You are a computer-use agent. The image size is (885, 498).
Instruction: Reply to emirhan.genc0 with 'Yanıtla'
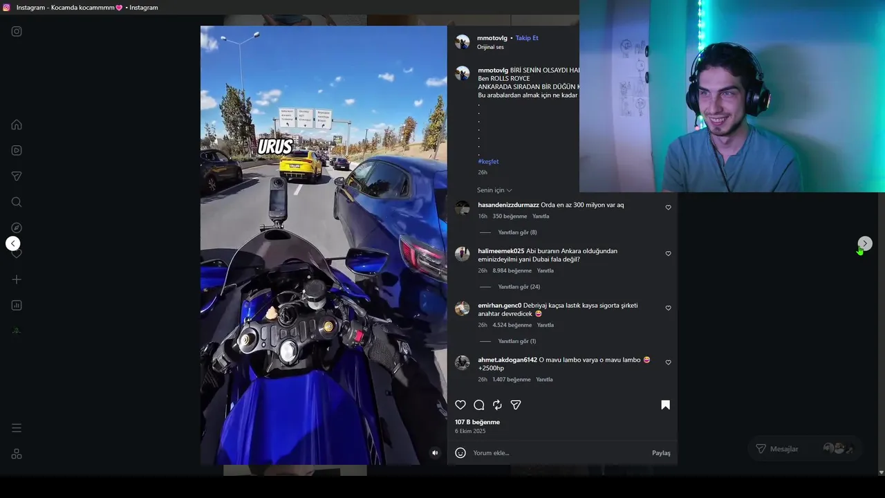point(546,325)
